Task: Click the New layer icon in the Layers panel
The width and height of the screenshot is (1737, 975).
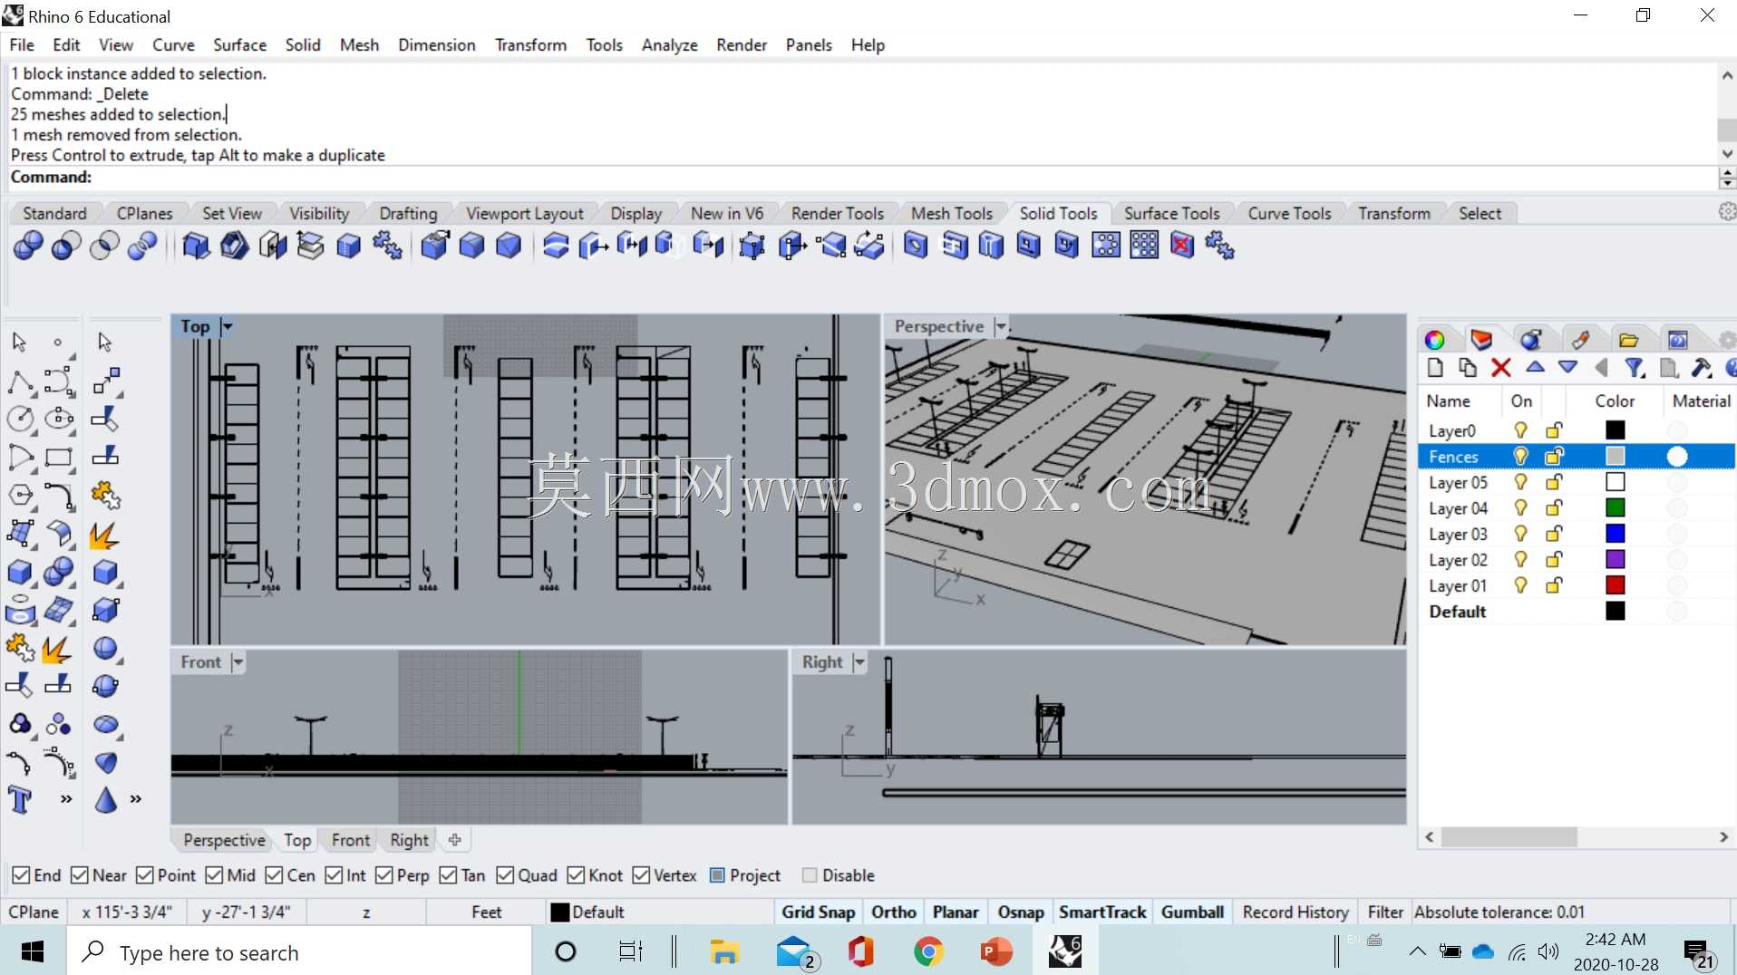Action: pyautogui.click(x=1435, y=367)
